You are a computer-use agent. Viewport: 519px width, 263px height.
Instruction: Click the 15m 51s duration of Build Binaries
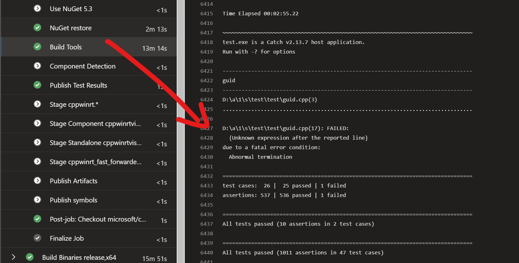pyautogui.click(x=155, y=259)
